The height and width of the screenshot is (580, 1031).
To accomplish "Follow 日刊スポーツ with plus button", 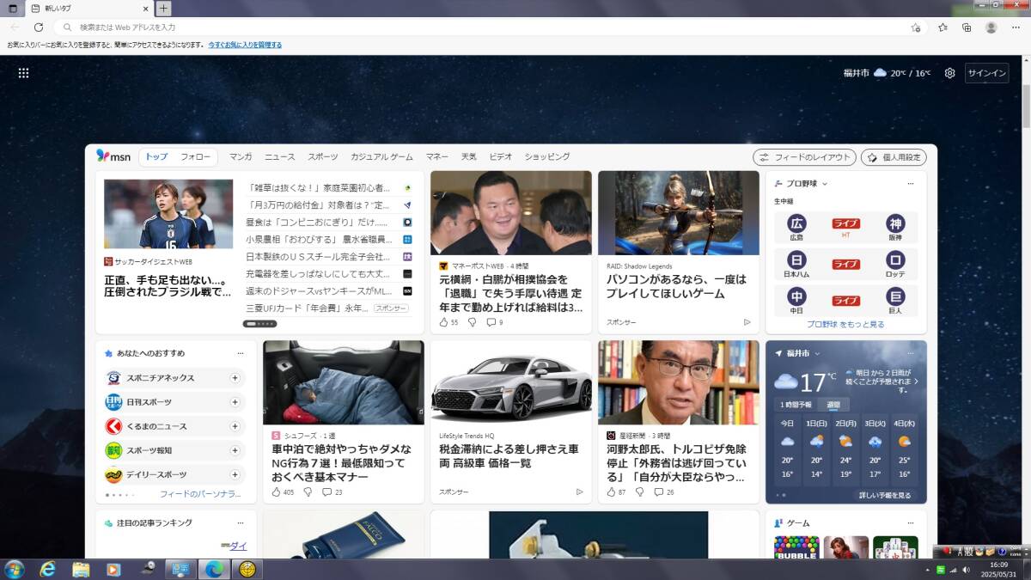I will pyautogui.click(x=235, y=402).
